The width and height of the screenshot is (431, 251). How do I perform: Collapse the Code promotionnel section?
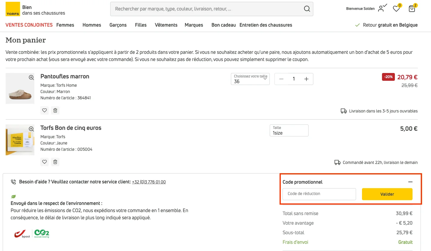click(410, 182)
